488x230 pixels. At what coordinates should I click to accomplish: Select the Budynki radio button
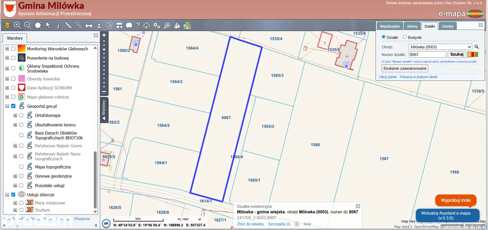pyautogui.click(x=405, y=37)
